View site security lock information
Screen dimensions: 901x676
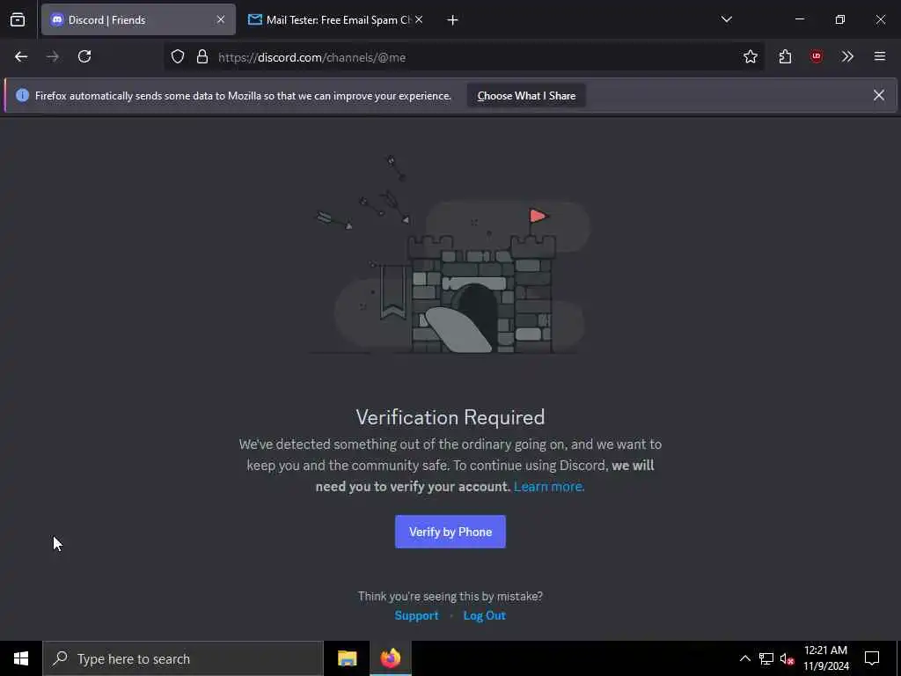point(201,57)
